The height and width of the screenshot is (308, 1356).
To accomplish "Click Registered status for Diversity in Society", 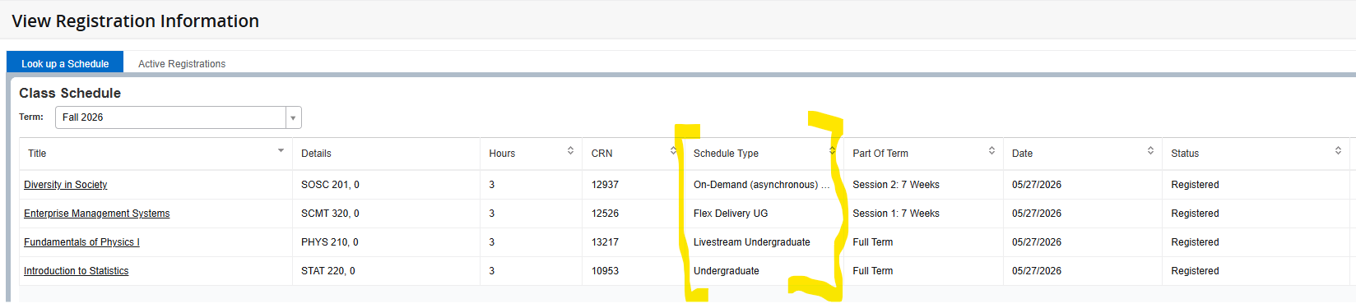I will [x=1195, y=185].
